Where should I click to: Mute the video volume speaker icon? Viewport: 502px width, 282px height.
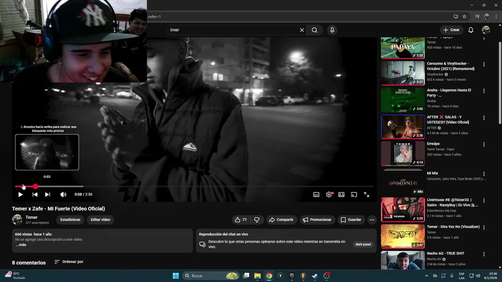(x=63, y=195)
